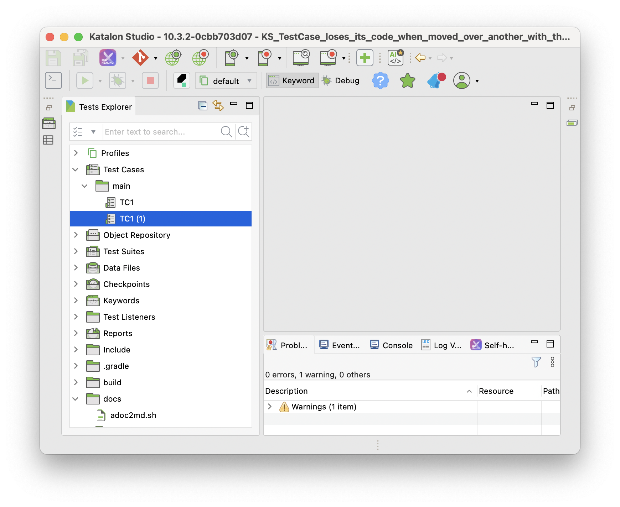Open the AI code assistant icon
The image size is (620, 507).
(396, 58)
